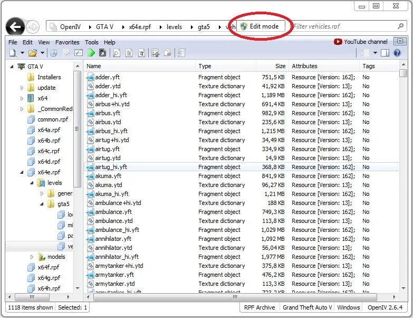
Task: Open the Edit menu
Action: tap(27, 42)
